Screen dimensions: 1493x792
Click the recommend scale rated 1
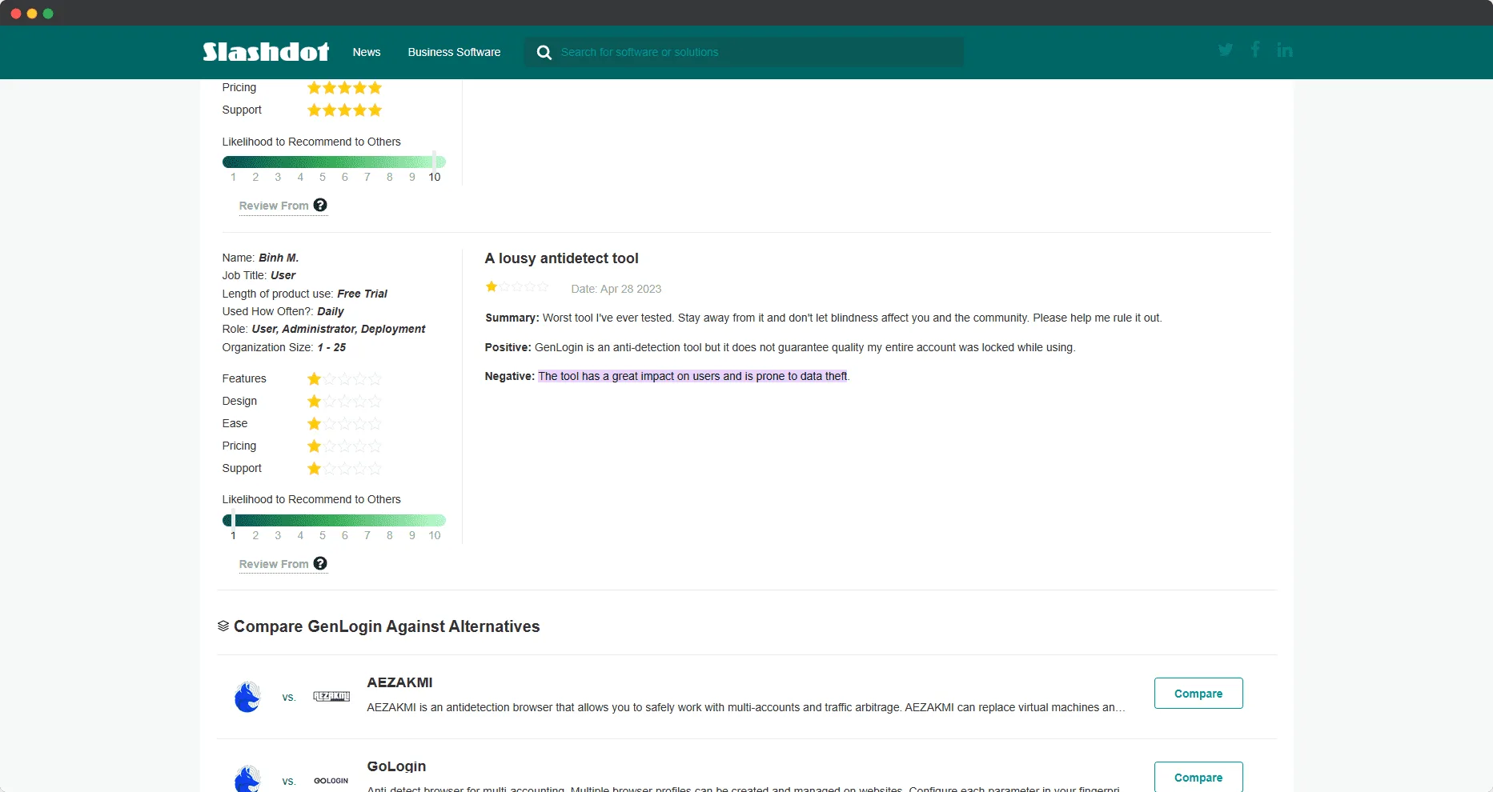(x=334, y=521)
